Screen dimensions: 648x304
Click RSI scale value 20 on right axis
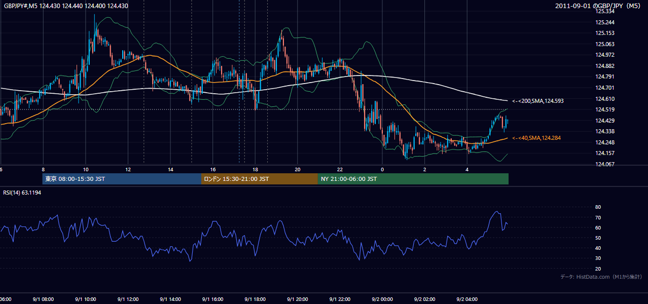598,269
